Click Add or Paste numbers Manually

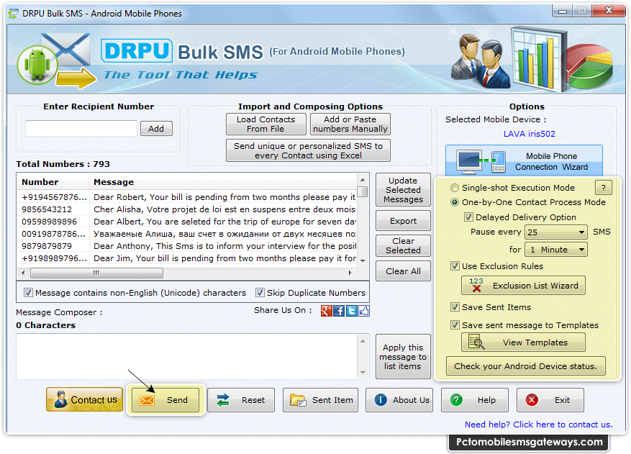tap(350, 124)
